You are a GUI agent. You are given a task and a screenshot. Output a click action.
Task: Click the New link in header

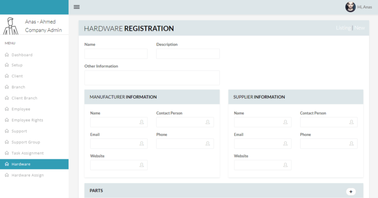(360, 28)
